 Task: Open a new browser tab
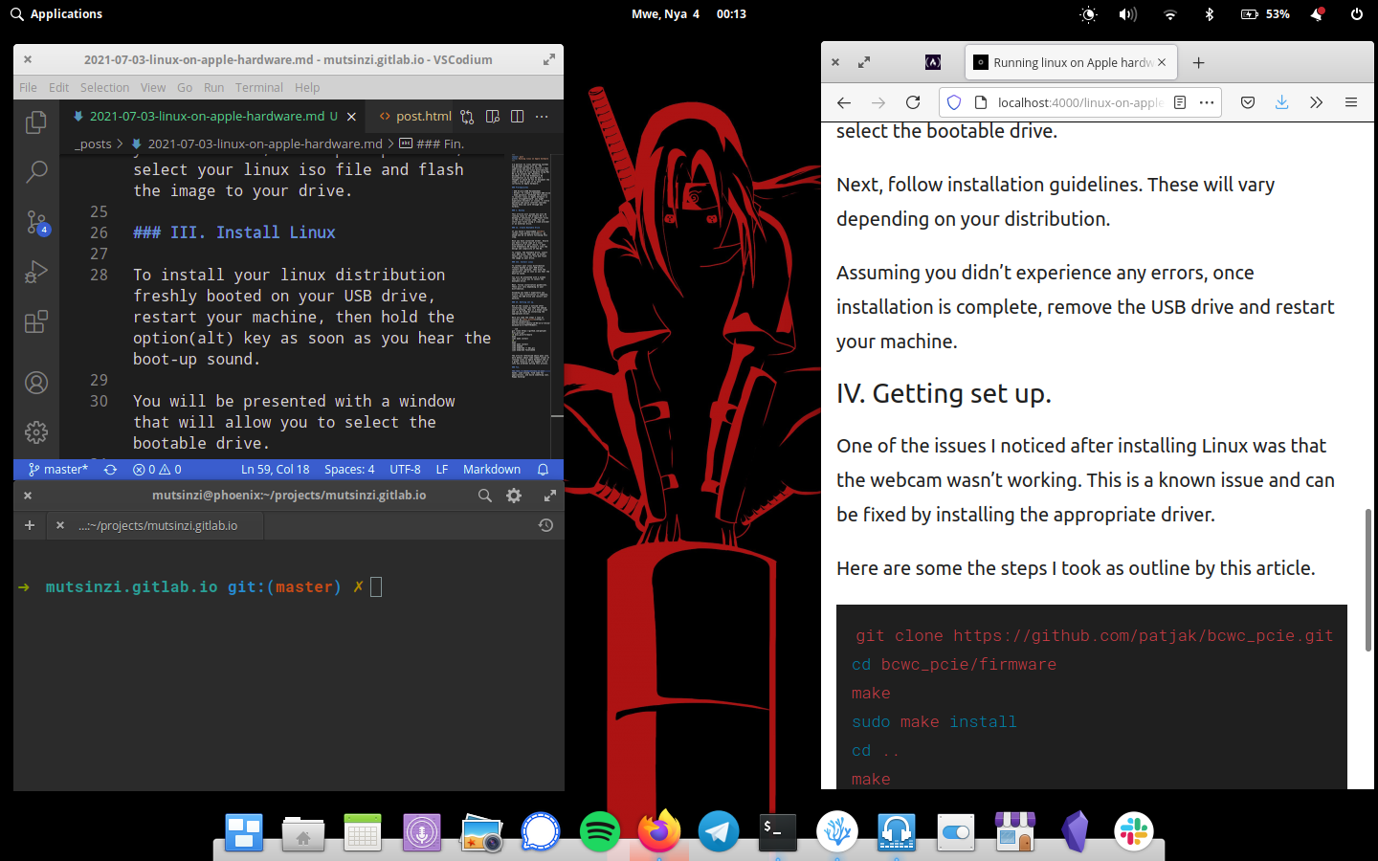(1199, 63)
